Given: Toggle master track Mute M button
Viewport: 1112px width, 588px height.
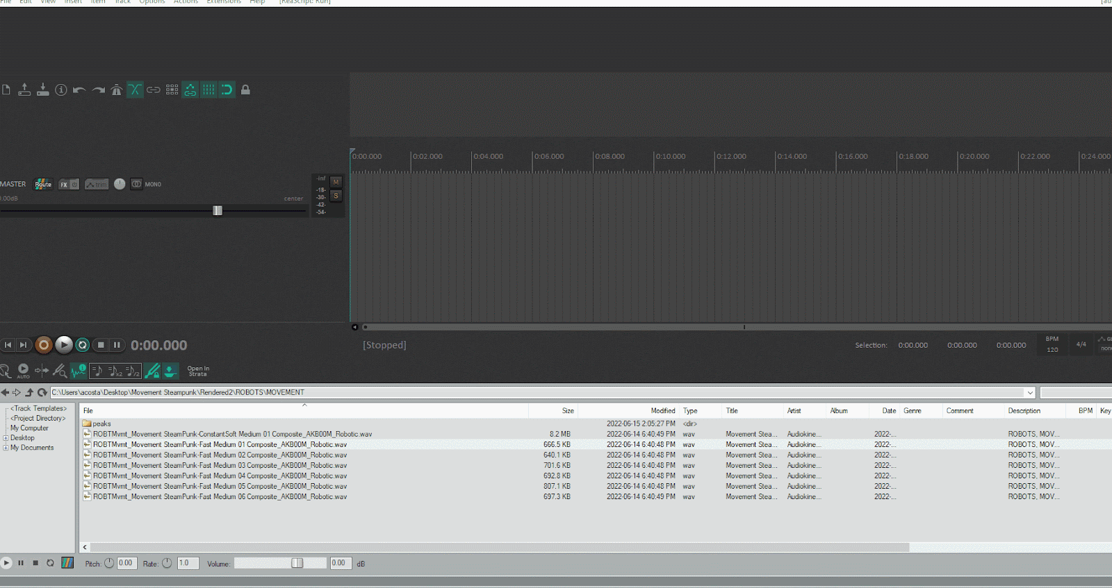Looking at the screenshot, I should pos(336,182).
